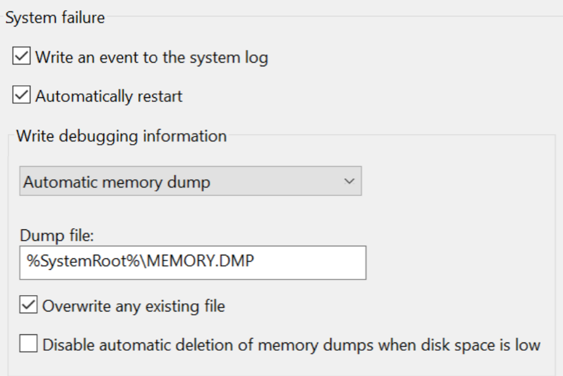
Task: Disable the Automatically restart checkbox
Action: (x=21, y=95)
